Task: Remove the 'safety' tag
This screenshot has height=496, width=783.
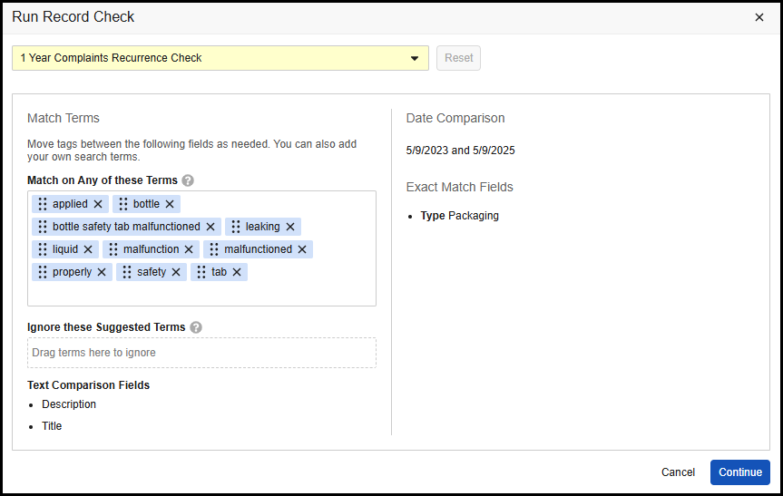Action: [x=176, y=272]
